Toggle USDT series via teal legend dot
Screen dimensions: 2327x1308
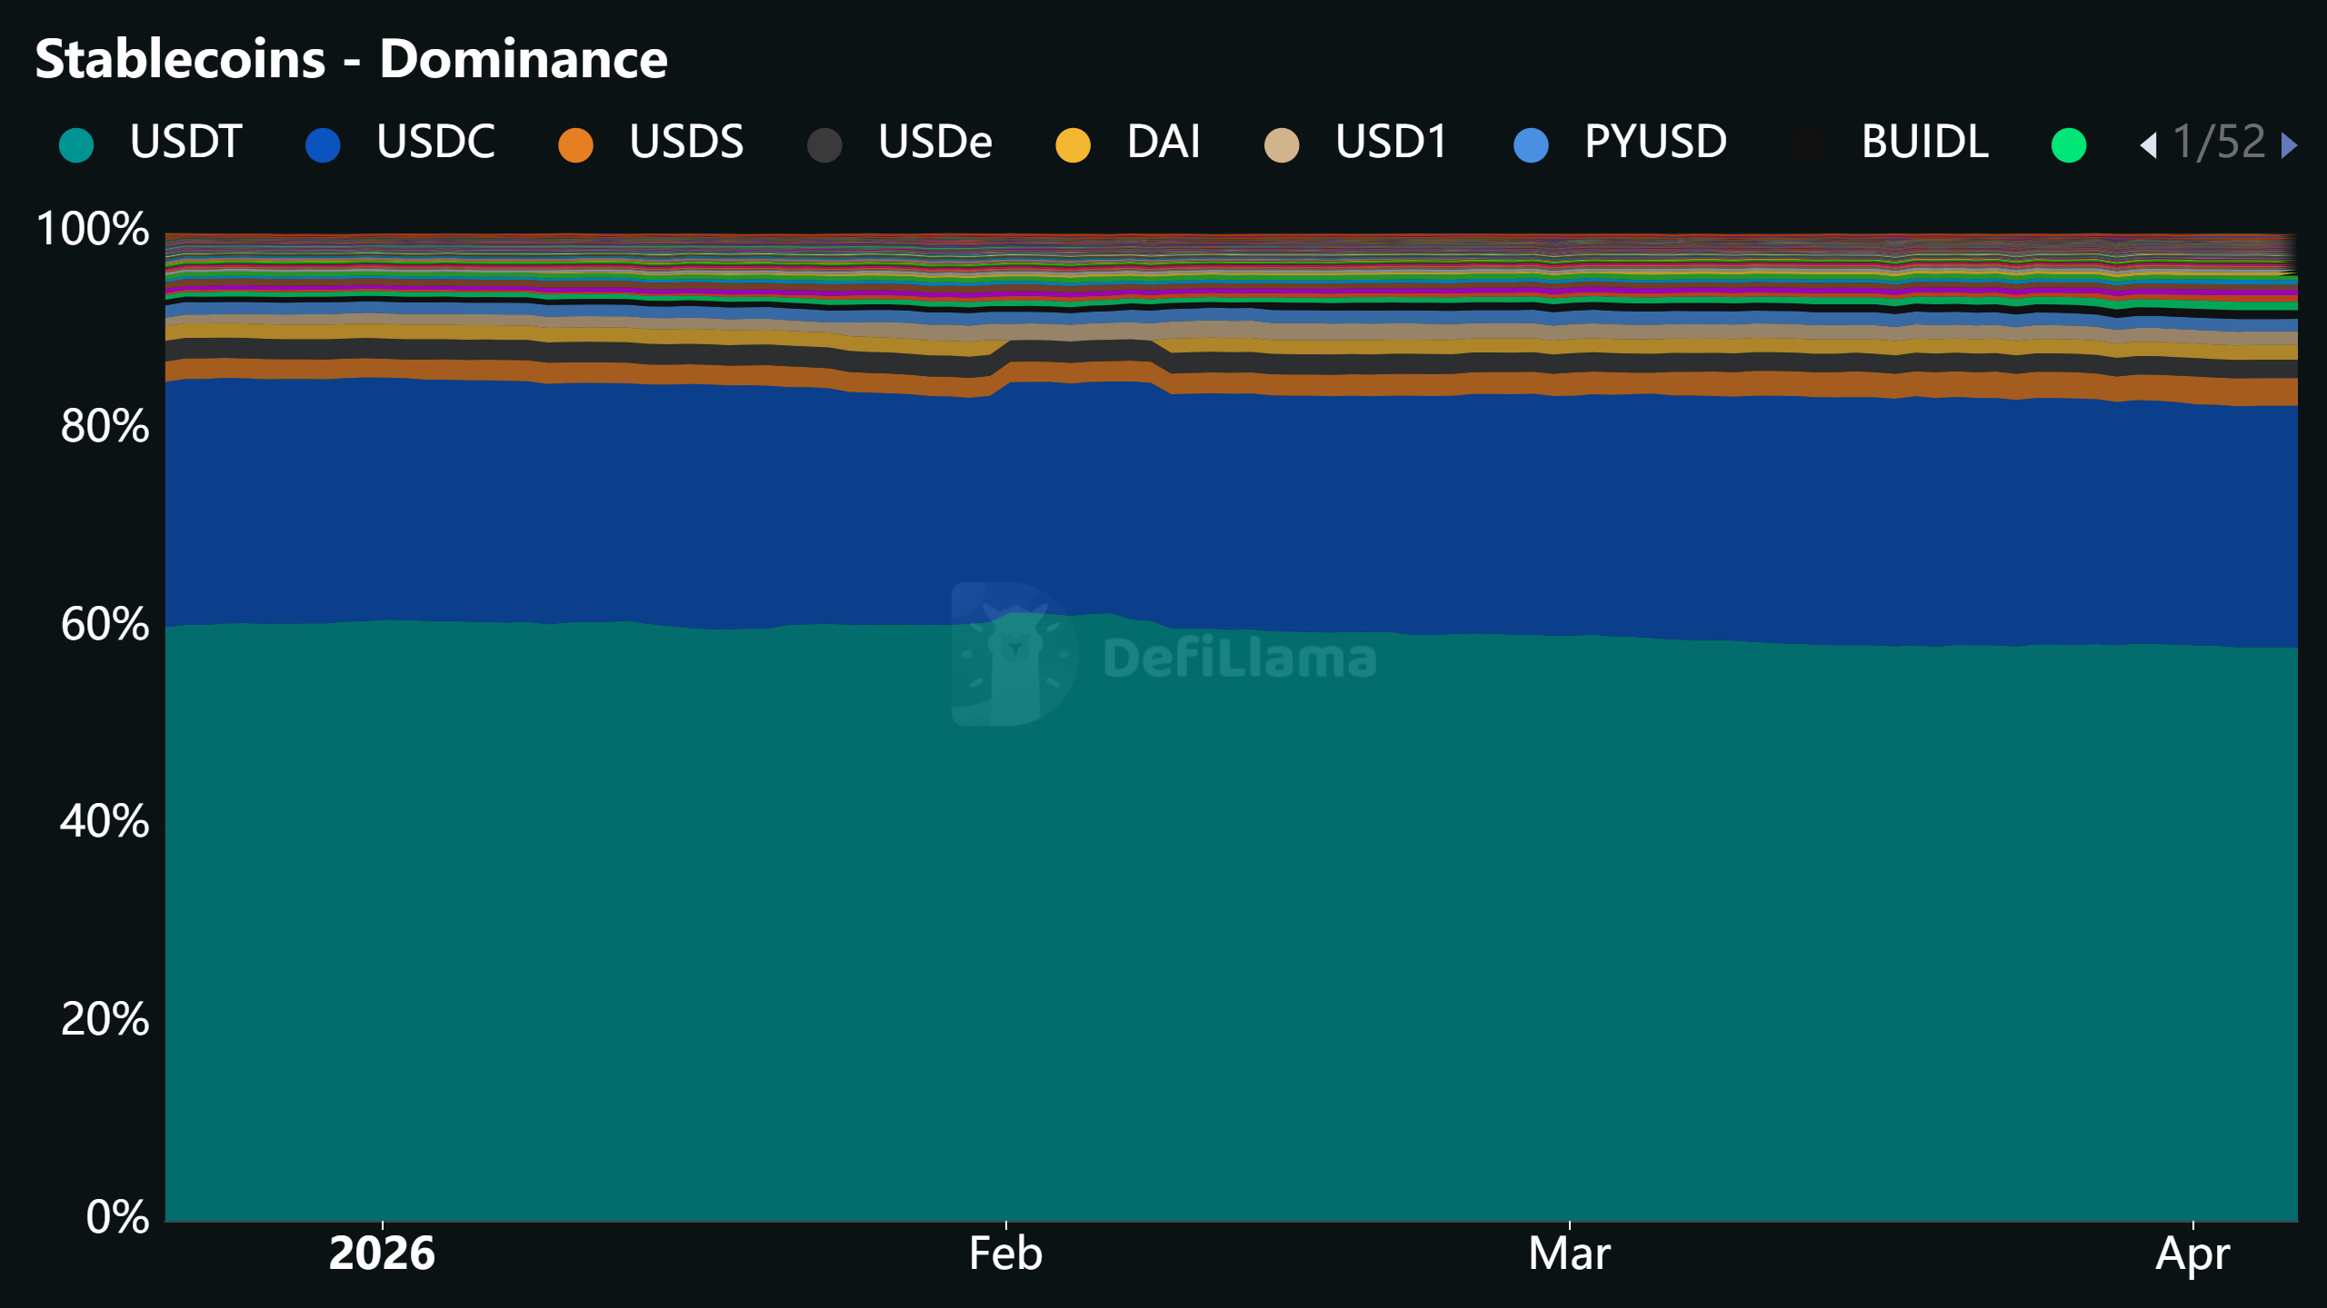pos(76,144)
